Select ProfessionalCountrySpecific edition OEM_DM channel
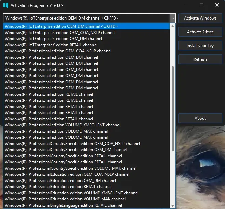The image size is (225, 209). coord(86,150)
